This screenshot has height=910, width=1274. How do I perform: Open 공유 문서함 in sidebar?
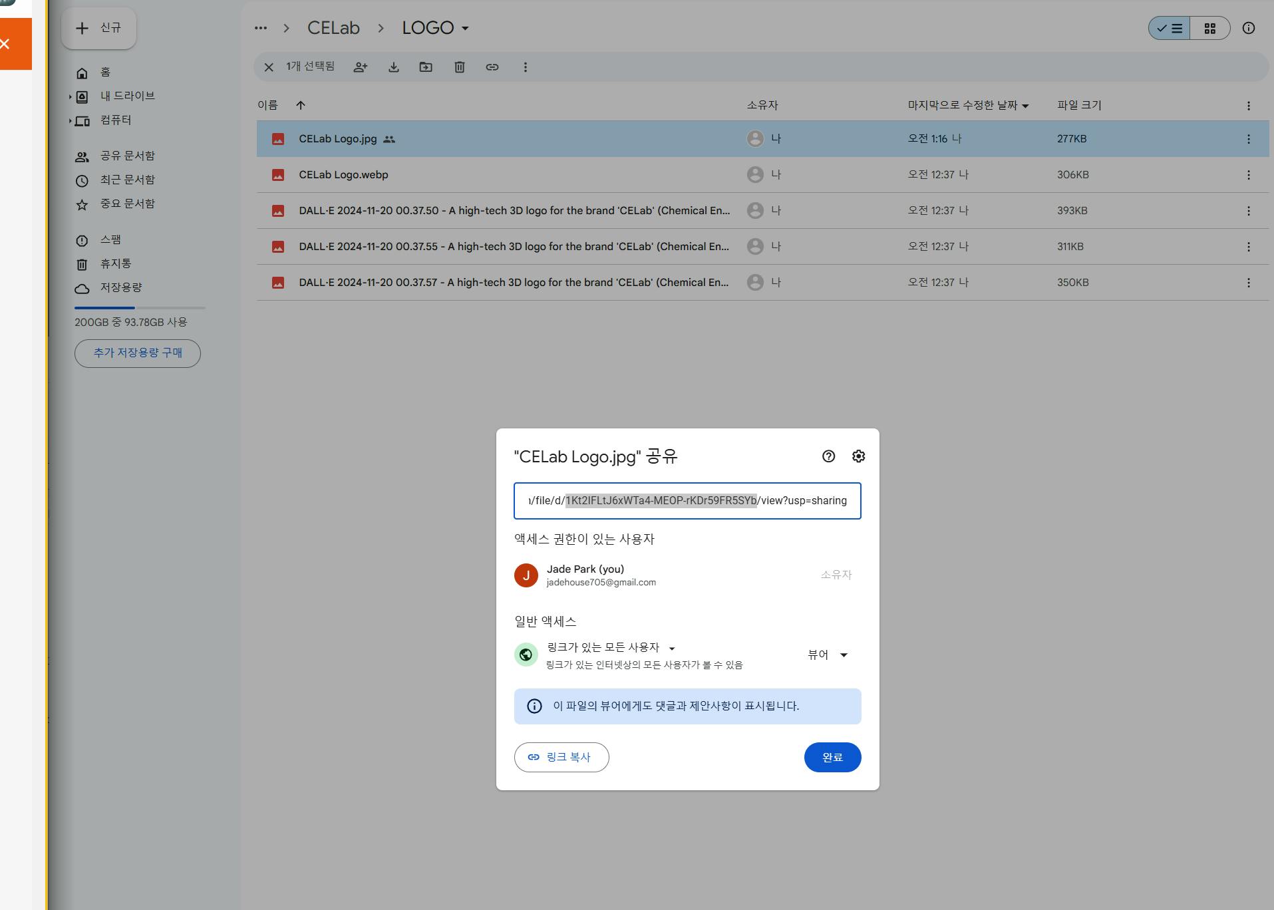pyautogui.click(x=127, y=156)
